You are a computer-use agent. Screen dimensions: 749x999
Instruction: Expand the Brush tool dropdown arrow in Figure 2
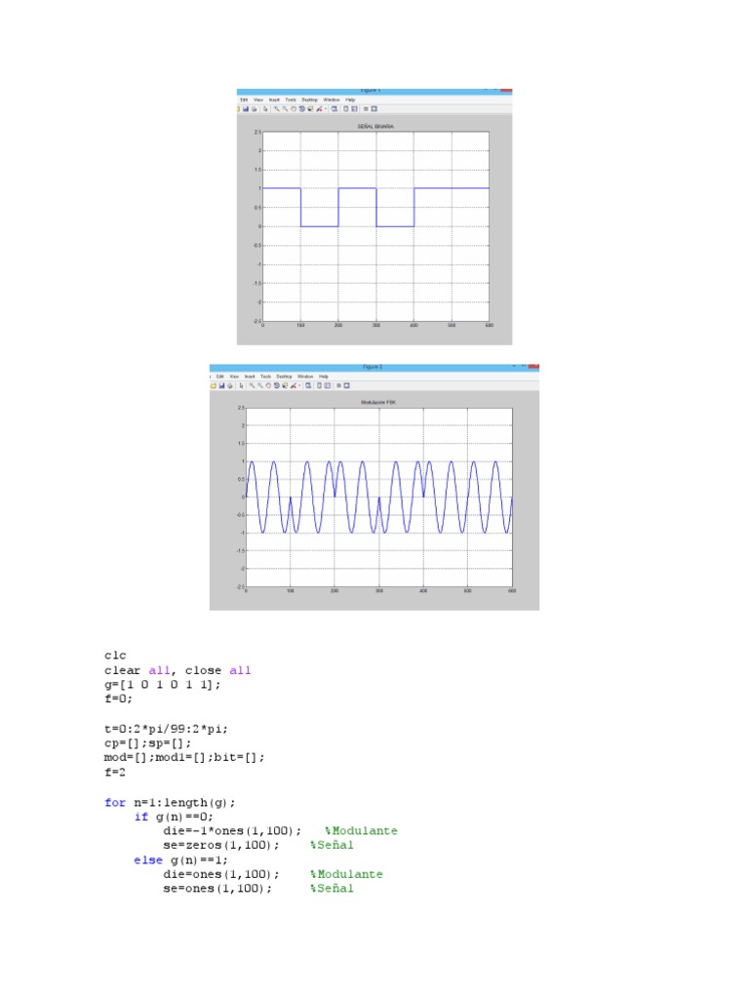pos(299,385)
